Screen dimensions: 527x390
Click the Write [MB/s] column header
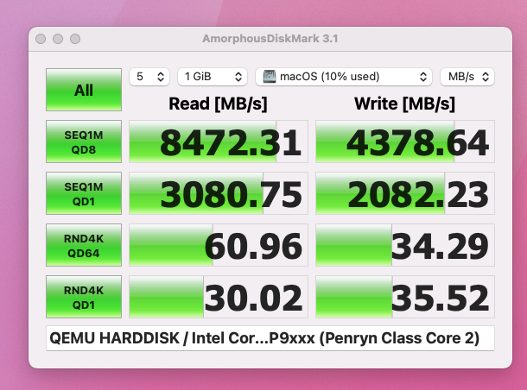tap(404, 104)
